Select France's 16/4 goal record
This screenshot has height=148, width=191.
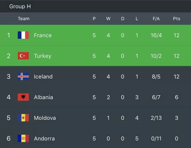pos(156,35)
